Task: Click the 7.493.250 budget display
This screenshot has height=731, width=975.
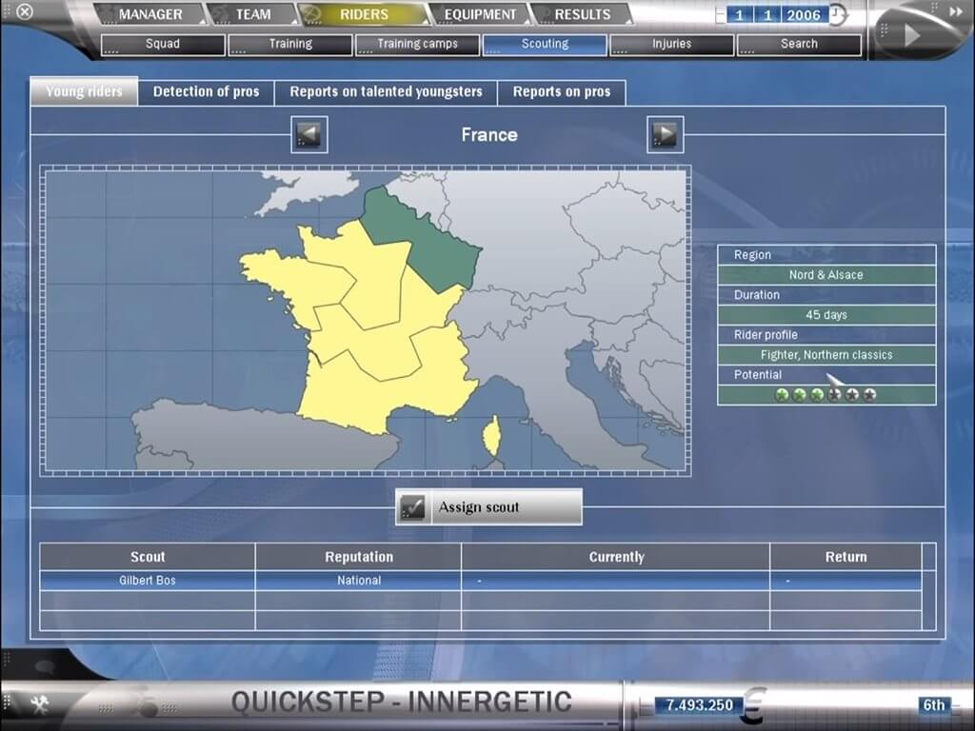Action: (700, 705)
